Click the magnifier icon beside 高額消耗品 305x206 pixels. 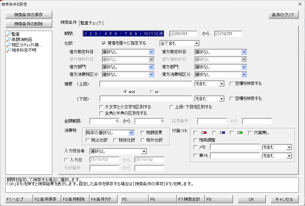coord(9,39)
